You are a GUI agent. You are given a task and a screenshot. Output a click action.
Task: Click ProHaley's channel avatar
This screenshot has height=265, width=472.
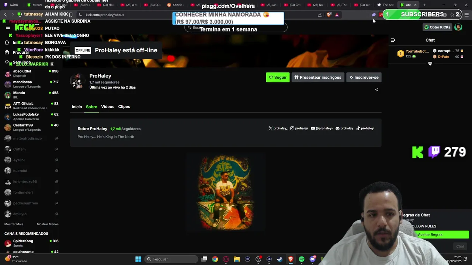coord(77,81)
